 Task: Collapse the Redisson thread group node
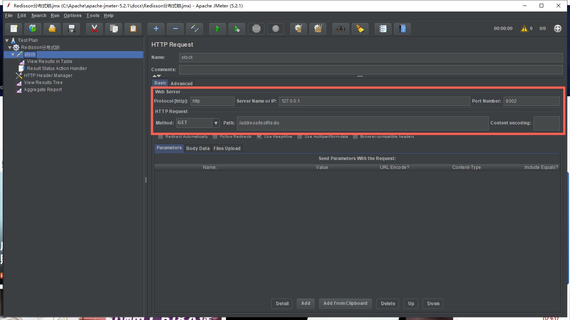pos(10,47)
